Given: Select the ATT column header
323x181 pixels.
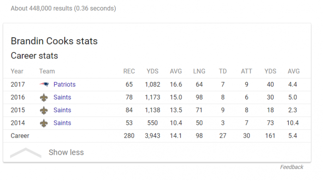Looking at the screenshot, I should click(246, 71).
